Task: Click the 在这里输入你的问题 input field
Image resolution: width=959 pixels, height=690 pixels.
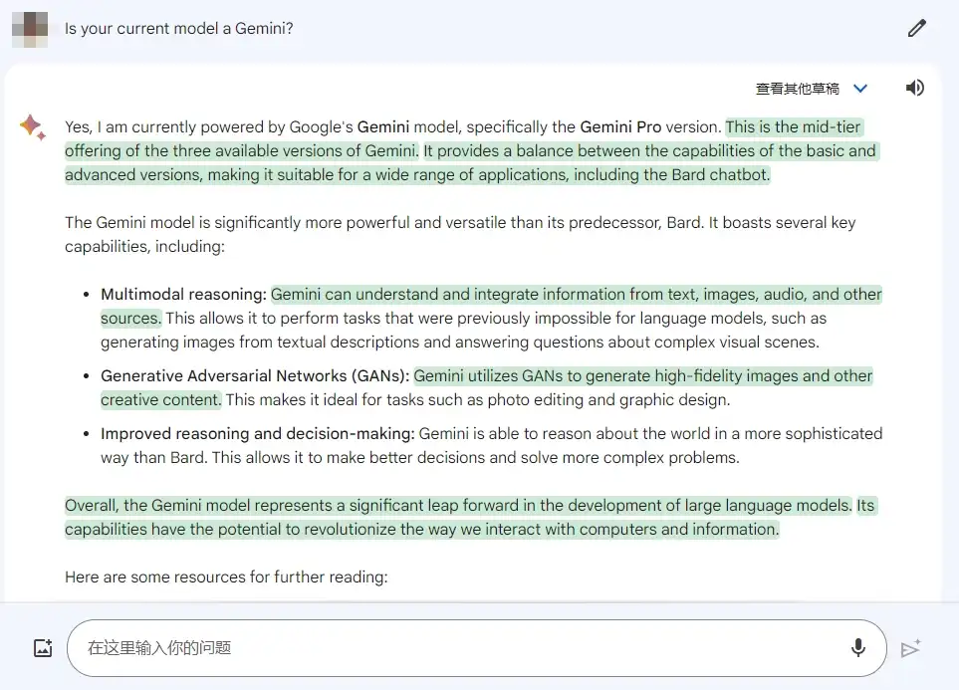Action: coord(476,648)
